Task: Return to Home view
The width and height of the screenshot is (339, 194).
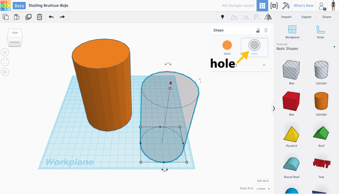Action: point(5,52)
